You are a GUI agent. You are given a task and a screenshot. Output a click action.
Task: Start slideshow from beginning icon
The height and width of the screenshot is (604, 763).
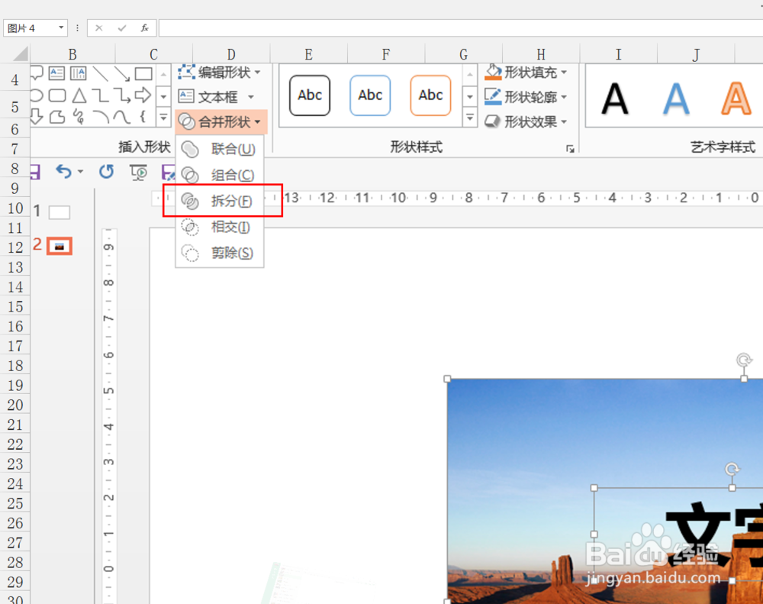tap(138, 172)
